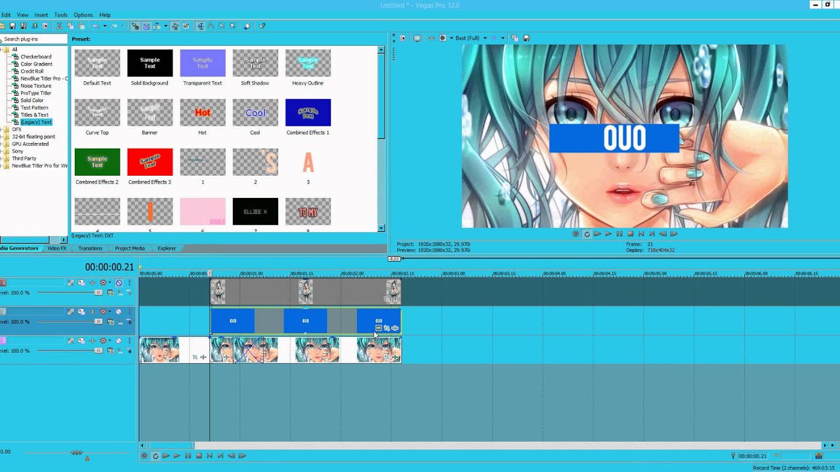Open Event Pan/Crop on last OUO clip
Screen dimensions: 840x472
(387, 328)
